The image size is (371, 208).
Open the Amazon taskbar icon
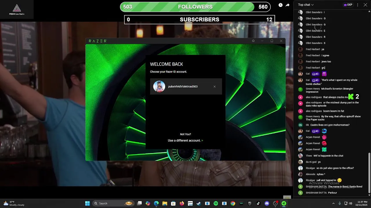(190, 203)
